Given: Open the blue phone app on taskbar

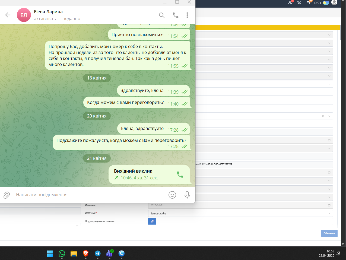Looking at the screenshot, I should (122, 253).
